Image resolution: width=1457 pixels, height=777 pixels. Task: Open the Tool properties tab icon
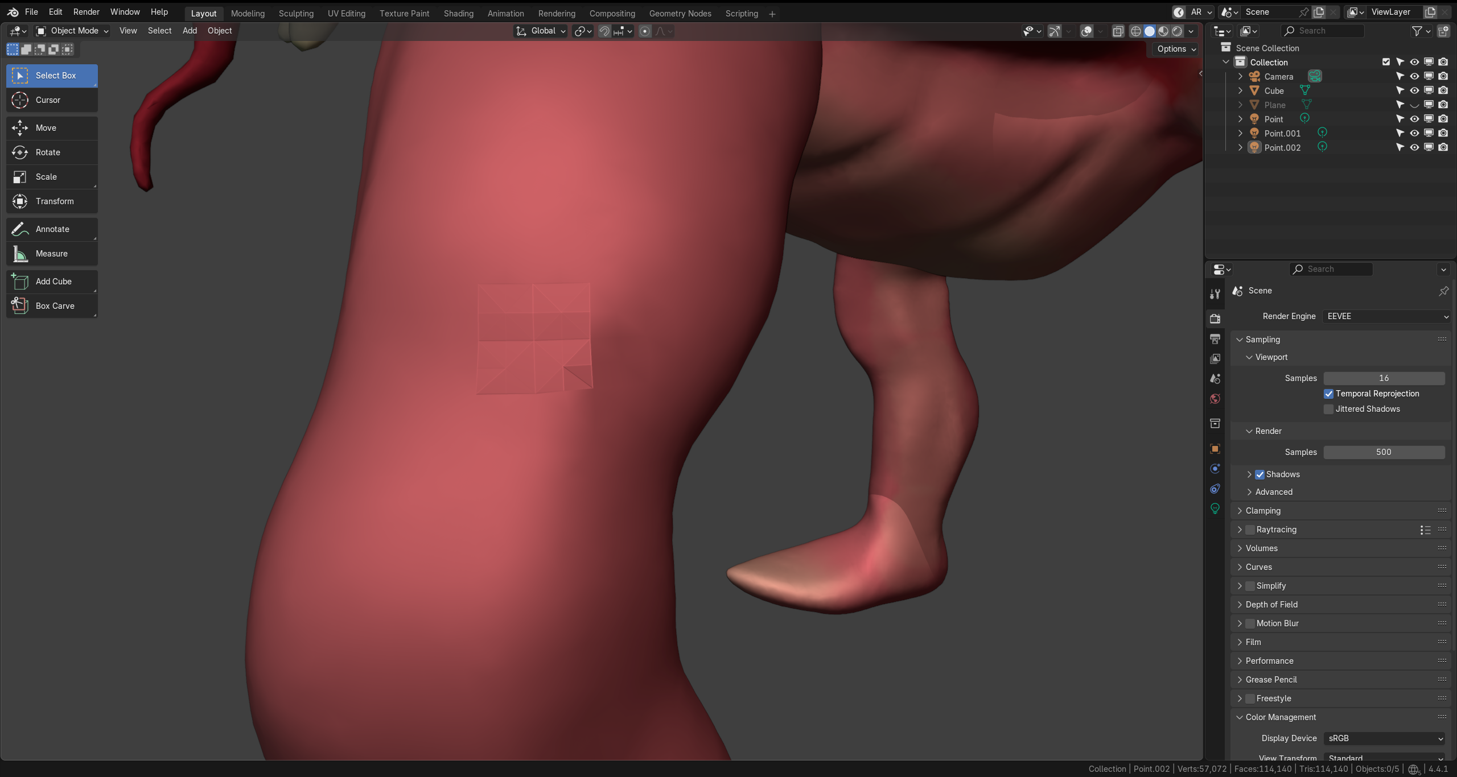(1215, 294)
